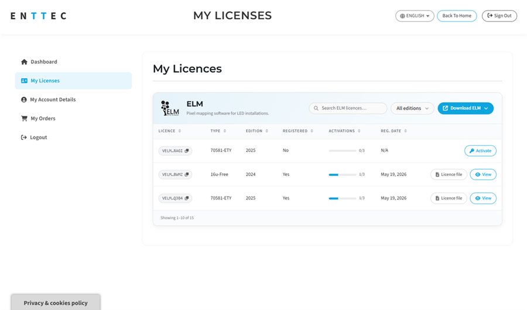The height and width of the screenshot is (310, 527).
Task: Click the VELM_BWMZ activations progress bar
Action: pyautogui.click(x=342, y=175)
